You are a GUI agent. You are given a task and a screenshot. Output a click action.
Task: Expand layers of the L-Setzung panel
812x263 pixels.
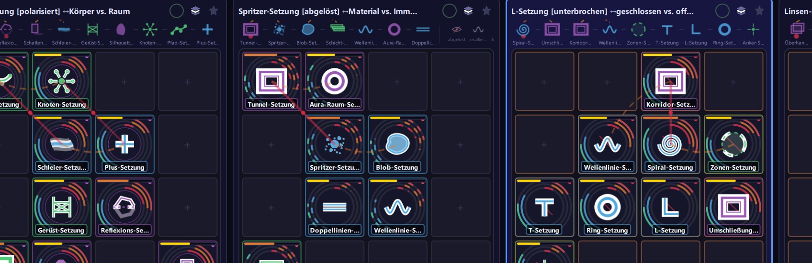click(x=741, y=11)
